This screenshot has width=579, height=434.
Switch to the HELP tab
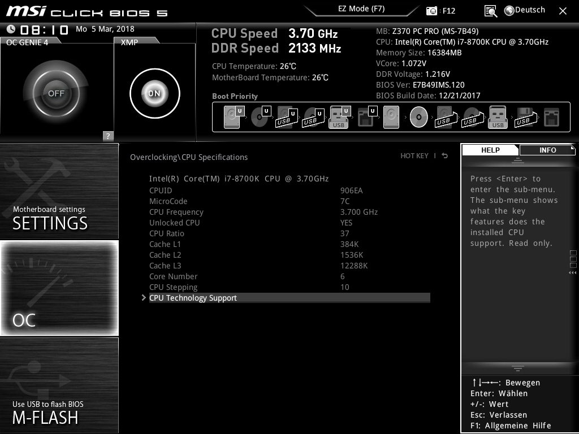[490, 150]
